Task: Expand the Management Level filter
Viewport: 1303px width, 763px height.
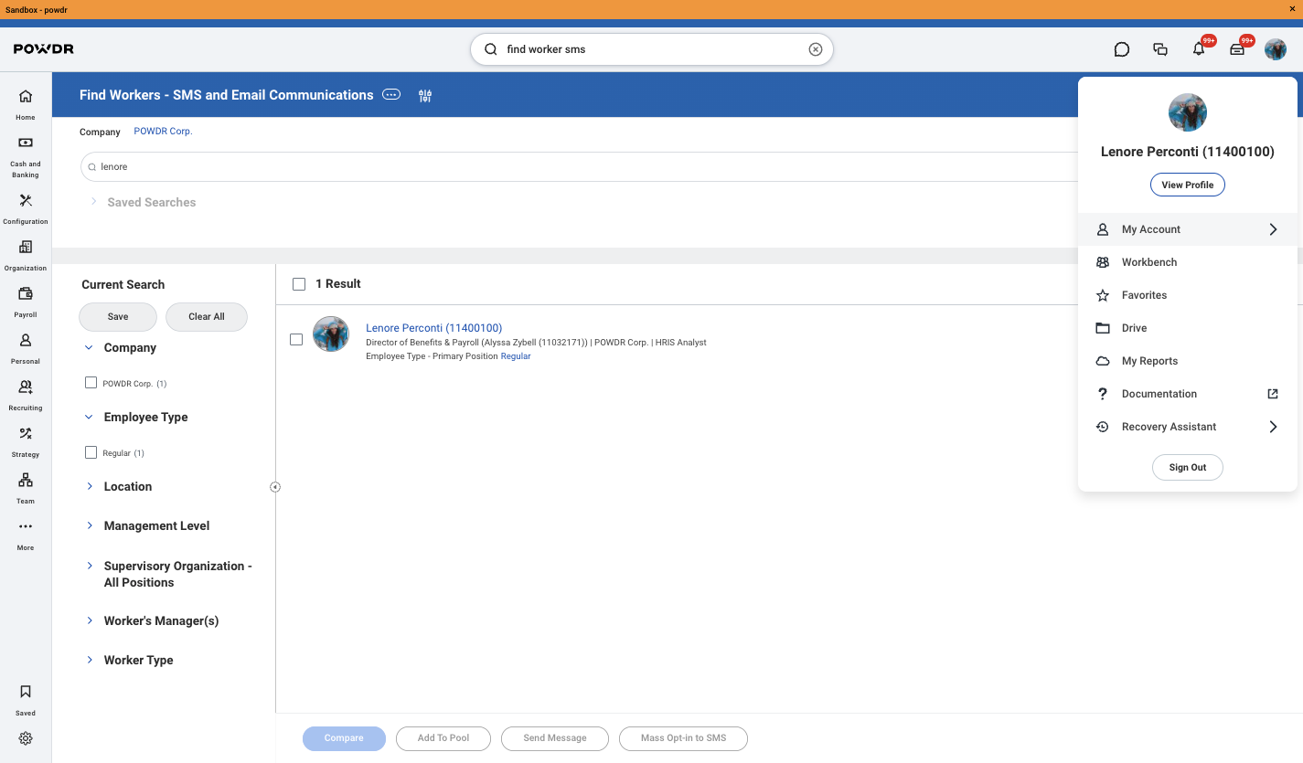Action: point(89,525)
